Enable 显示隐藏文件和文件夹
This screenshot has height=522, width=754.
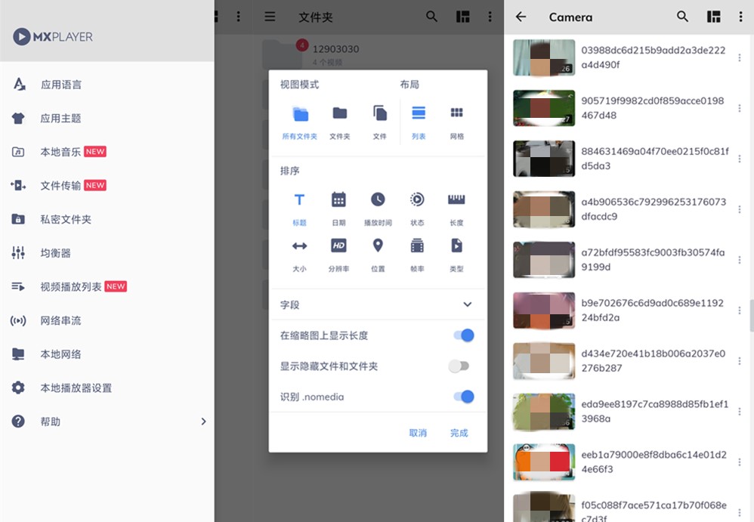pos(459,364)
